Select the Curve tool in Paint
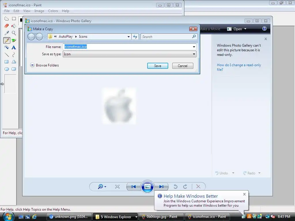Viewport: 295px width, 221px height. tap(14, 55)
